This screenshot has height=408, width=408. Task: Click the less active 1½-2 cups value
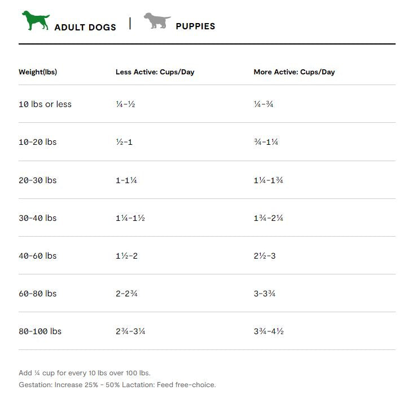[x=126, y=256]
